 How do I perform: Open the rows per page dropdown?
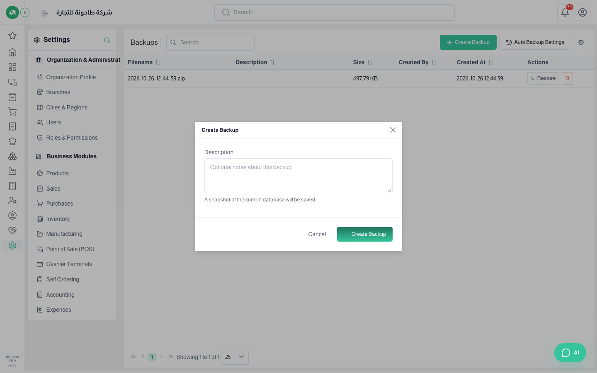pos(235,357)
